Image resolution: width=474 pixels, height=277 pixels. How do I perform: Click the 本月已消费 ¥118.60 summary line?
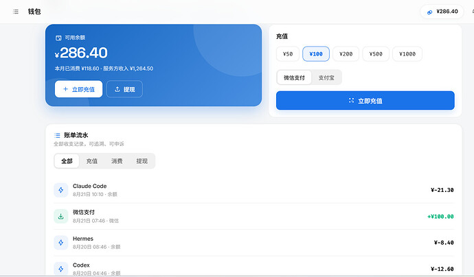click(104, 69)
